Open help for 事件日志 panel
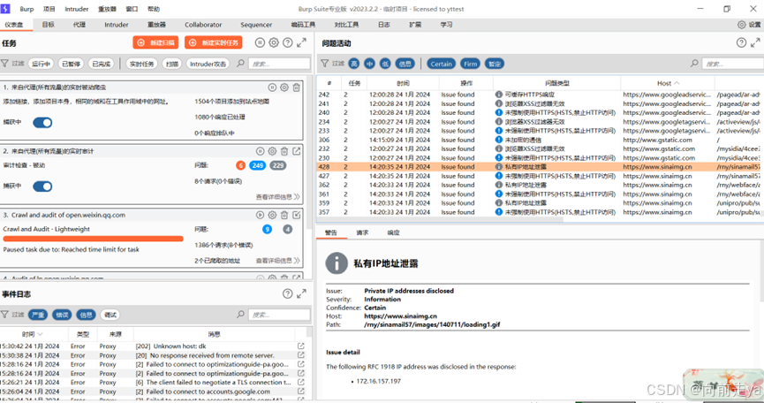The width and height of the screenshot is (764, 403). [288, 293]
